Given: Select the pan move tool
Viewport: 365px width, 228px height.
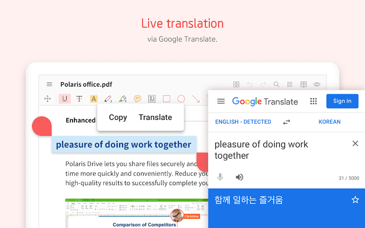Looking at the screenshot, I should (x=47, y=98).
